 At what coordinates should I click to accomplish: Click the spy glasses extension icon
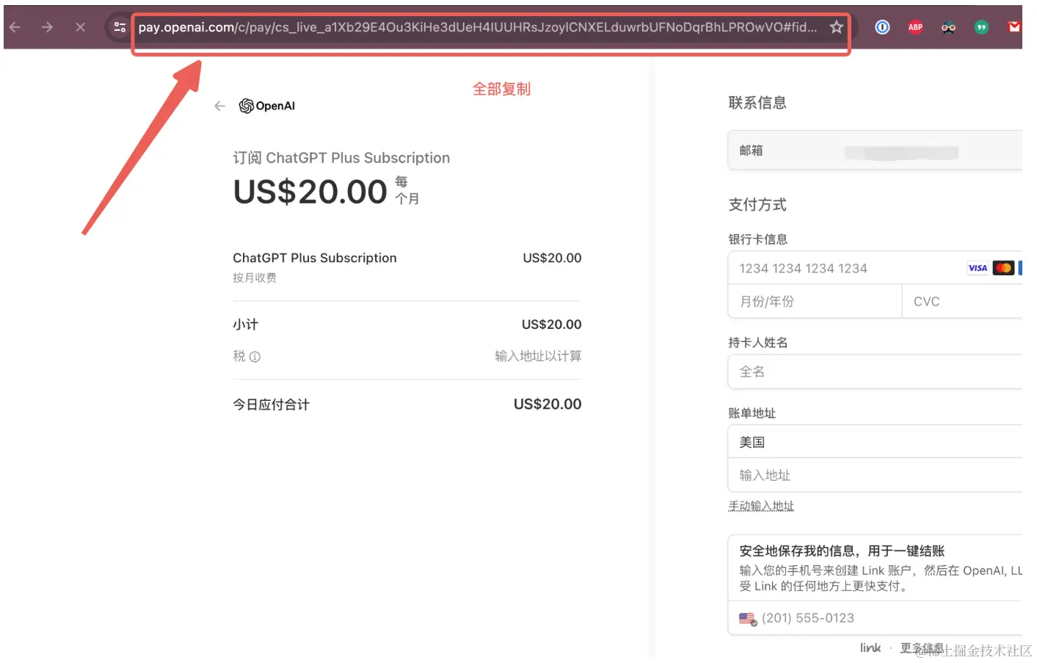click(948, 27)
